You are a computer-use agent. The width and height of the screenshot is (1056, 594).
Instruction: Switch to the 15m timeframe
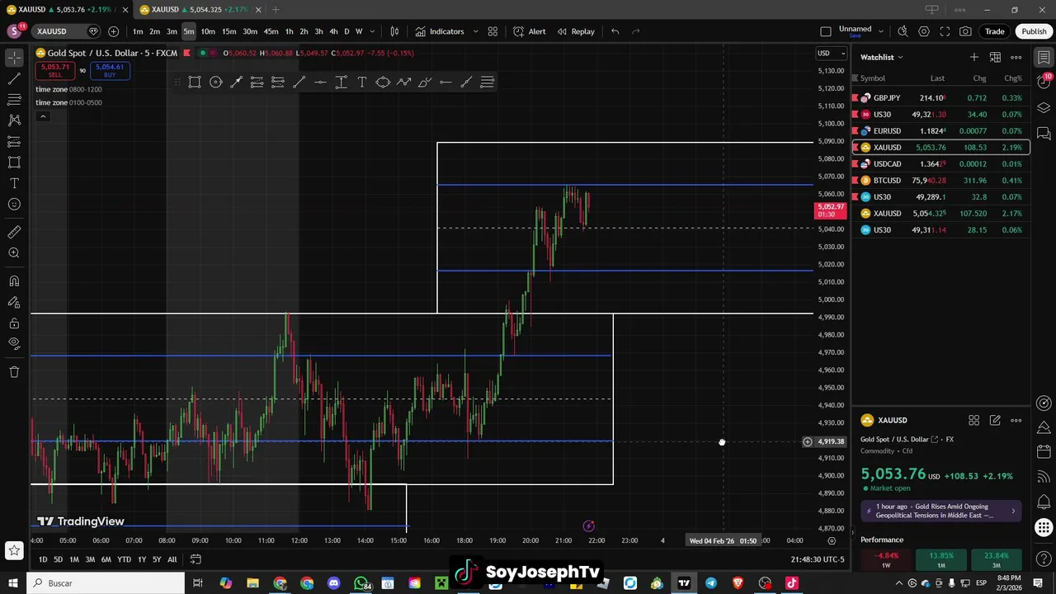point(229,31)
